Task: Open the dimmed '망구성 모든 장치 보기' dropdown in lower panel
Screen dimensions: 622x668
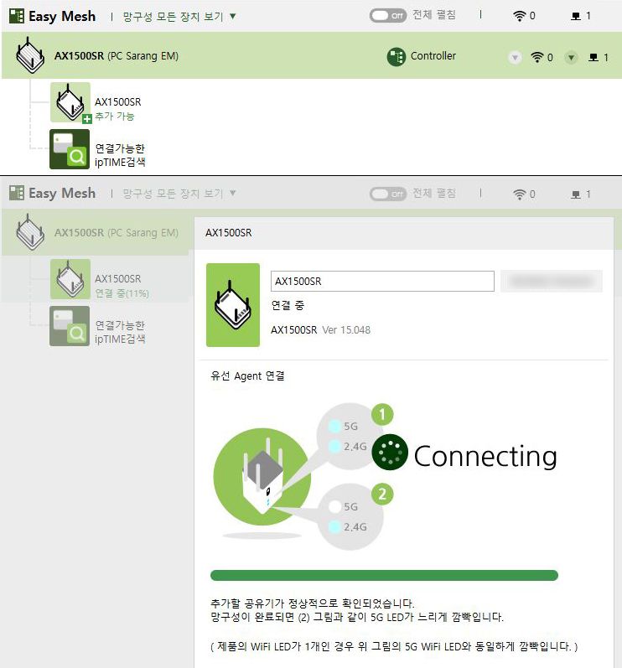Action: coord(179,194)
